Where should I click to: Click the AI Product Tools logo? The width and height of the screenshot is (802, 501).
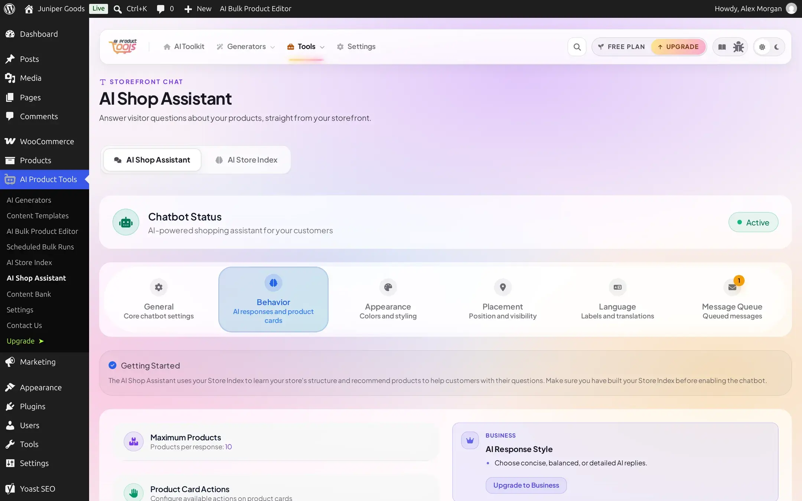click(123, 46)
